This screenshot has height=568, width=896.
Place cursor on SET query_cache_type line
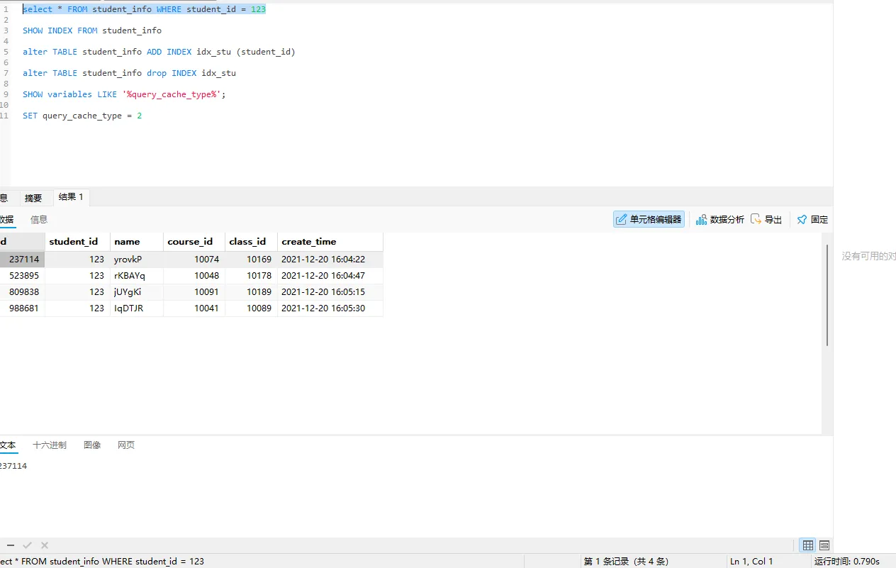tap(82, 116)
